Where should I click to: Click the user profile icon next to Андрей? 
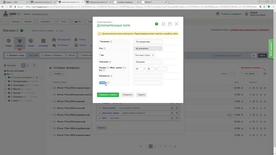[246, 14]
